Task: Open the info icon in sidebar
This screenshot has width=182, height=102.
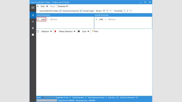Action: (x=33, y=35)
